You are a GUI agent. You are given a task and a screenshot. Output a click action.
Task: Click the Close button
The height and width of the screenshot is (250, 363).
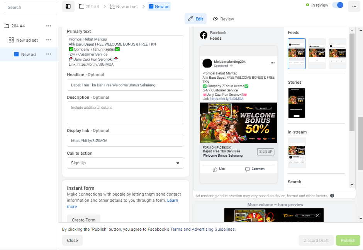point(72,240)
